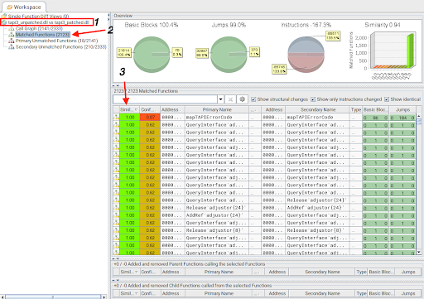The image size is (424, 299).
Task: Sort matched table by Primary Name header
Action: click(x=217, y=109)
